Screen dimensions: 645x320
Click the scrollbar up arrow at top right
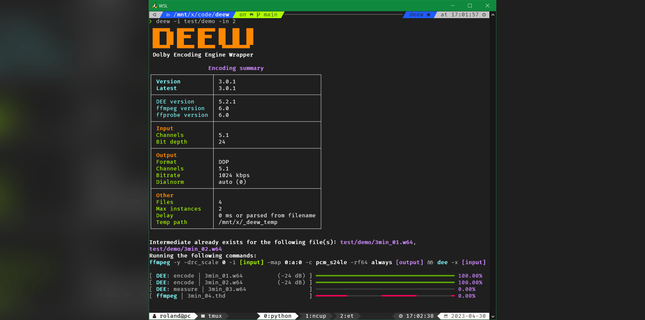pos(493,15)
